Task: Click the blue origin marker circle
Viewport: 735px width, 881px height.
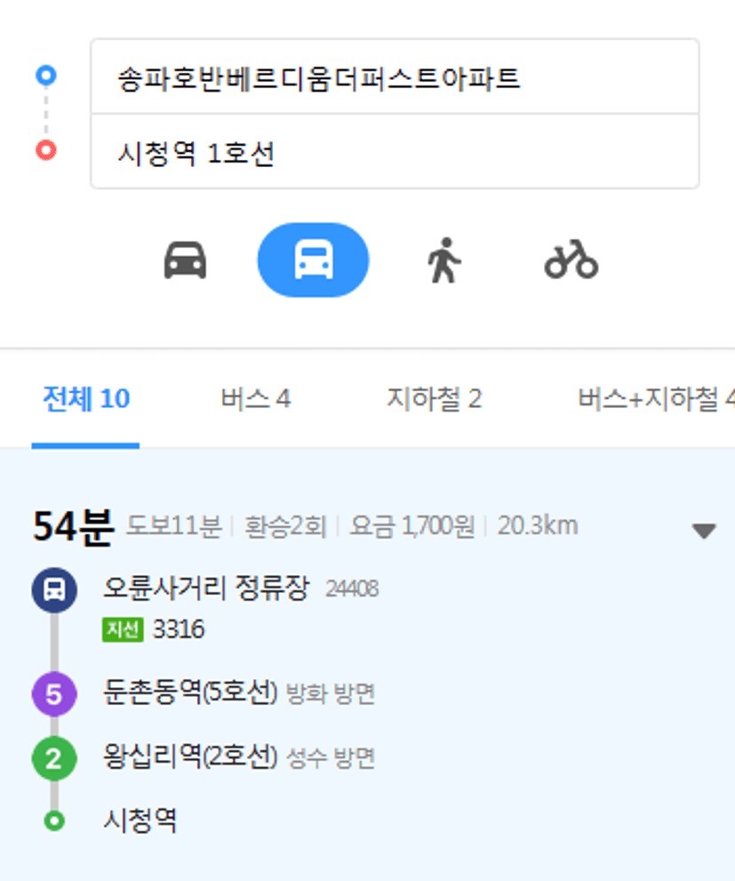Action: pyautogui.click(x=46, y=76)
